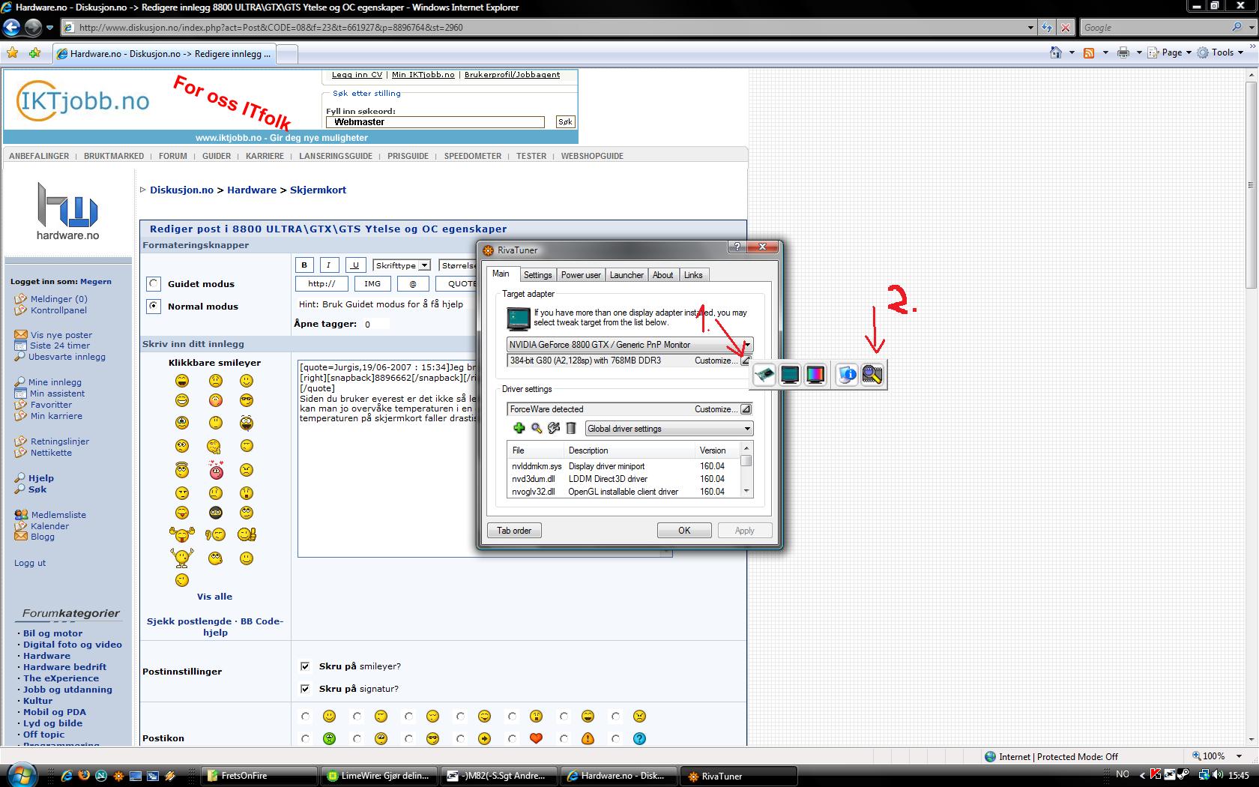Open the target adapter dropdown
Viewport: 1259px width, 787px height.
tap(629, 345)
